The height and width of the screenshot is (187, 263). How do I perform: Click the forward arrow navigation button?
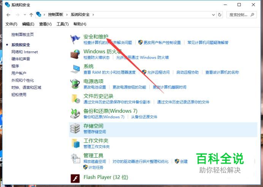point(17,15)
